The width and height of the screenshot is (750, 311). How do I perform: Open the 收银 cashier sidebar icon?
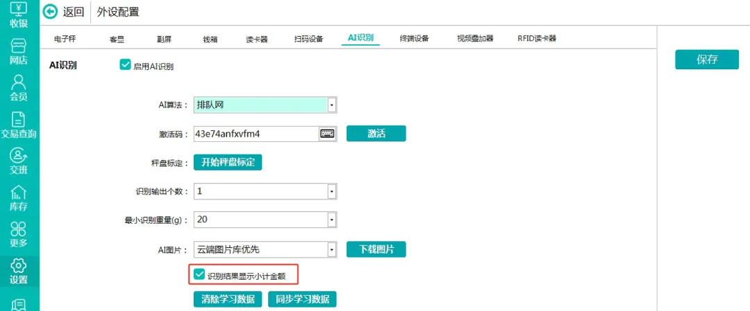pos(19,15)
